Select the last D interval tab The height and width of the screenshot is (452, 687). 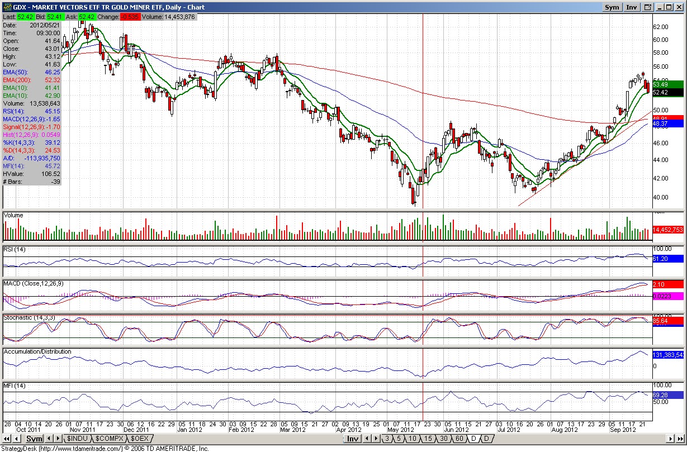(x=486, y=439)
